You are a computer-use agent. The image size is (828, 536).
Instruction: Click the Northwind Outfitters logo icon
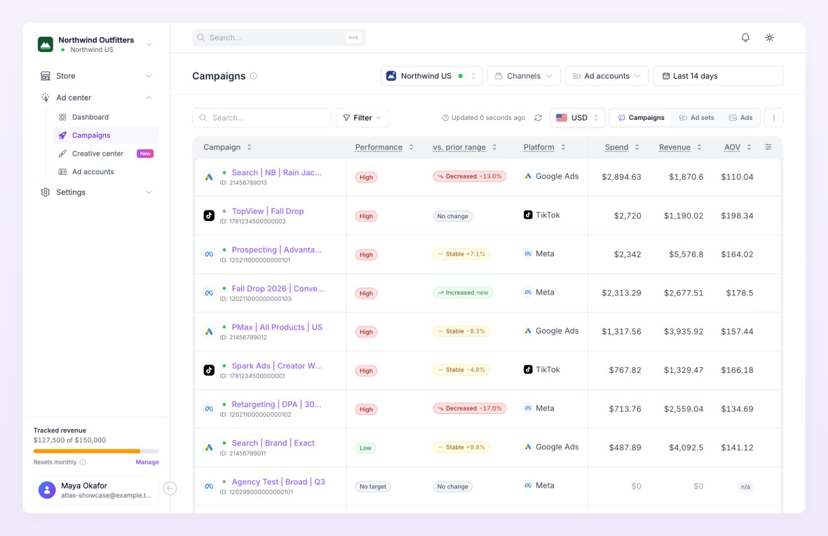coord(45,44)
